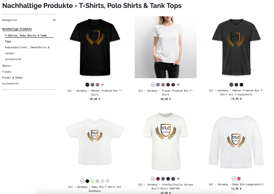Choose navy swatch on V-Ausschnitt shirt
Image resolution: width=274 pixels, height=194 pixels.
click(x=236, y=85)
